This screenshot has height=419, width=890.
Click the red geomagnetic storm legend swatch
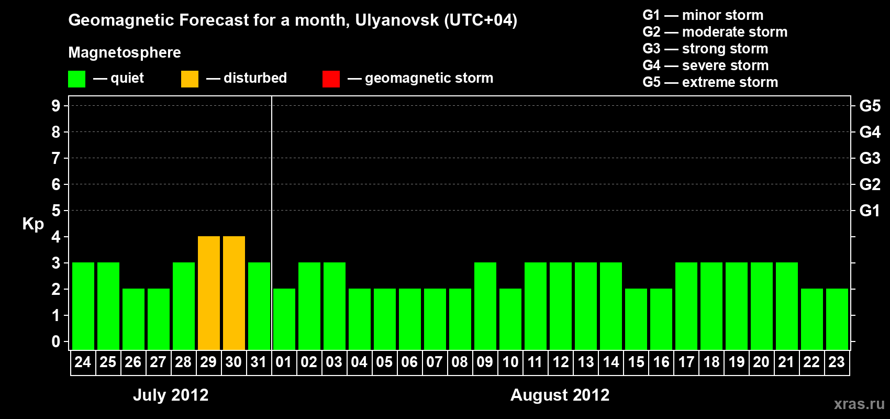[x=331, y=79]
